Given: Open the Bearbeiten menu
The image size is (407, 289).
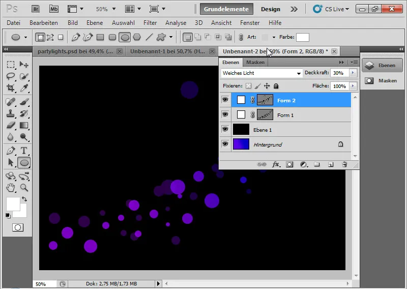Looking at the screenshot, I should click(x=44, y=23).
